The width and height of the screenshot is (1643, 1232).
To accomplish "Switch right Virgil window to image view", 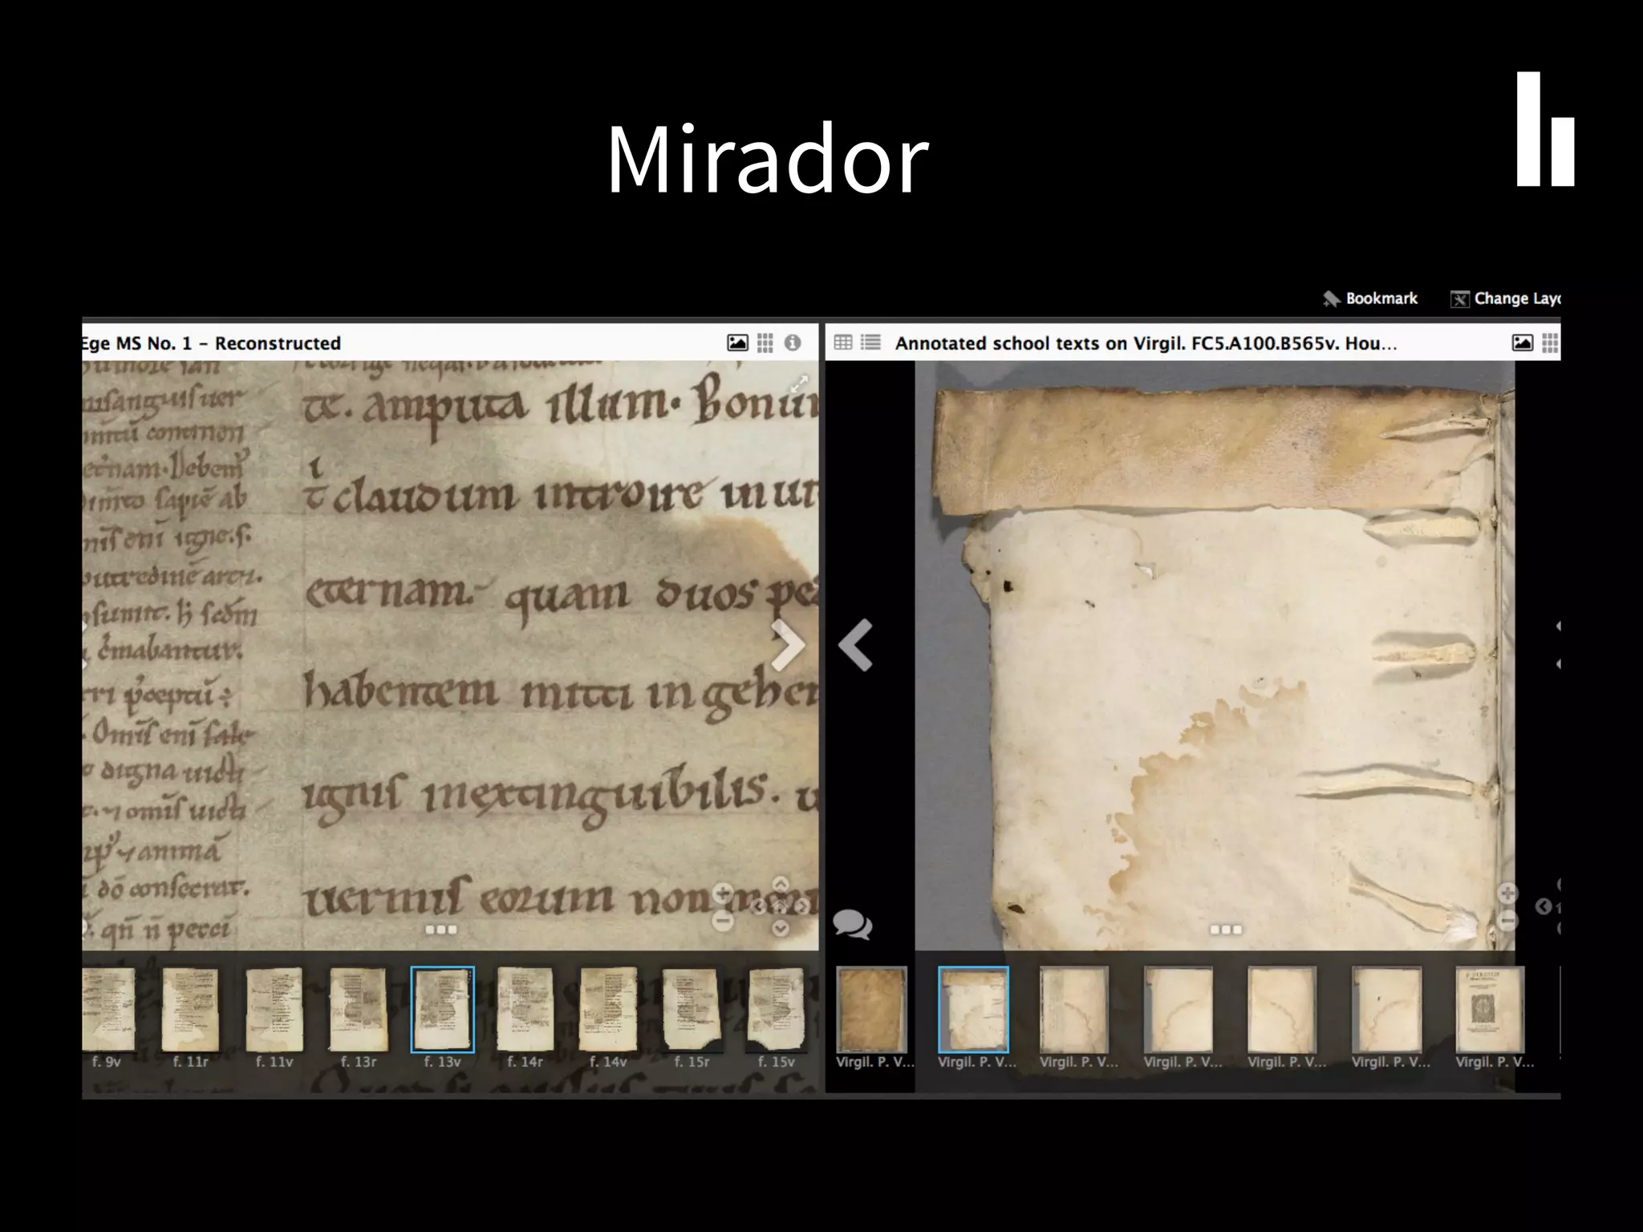I will point(1521,343).
